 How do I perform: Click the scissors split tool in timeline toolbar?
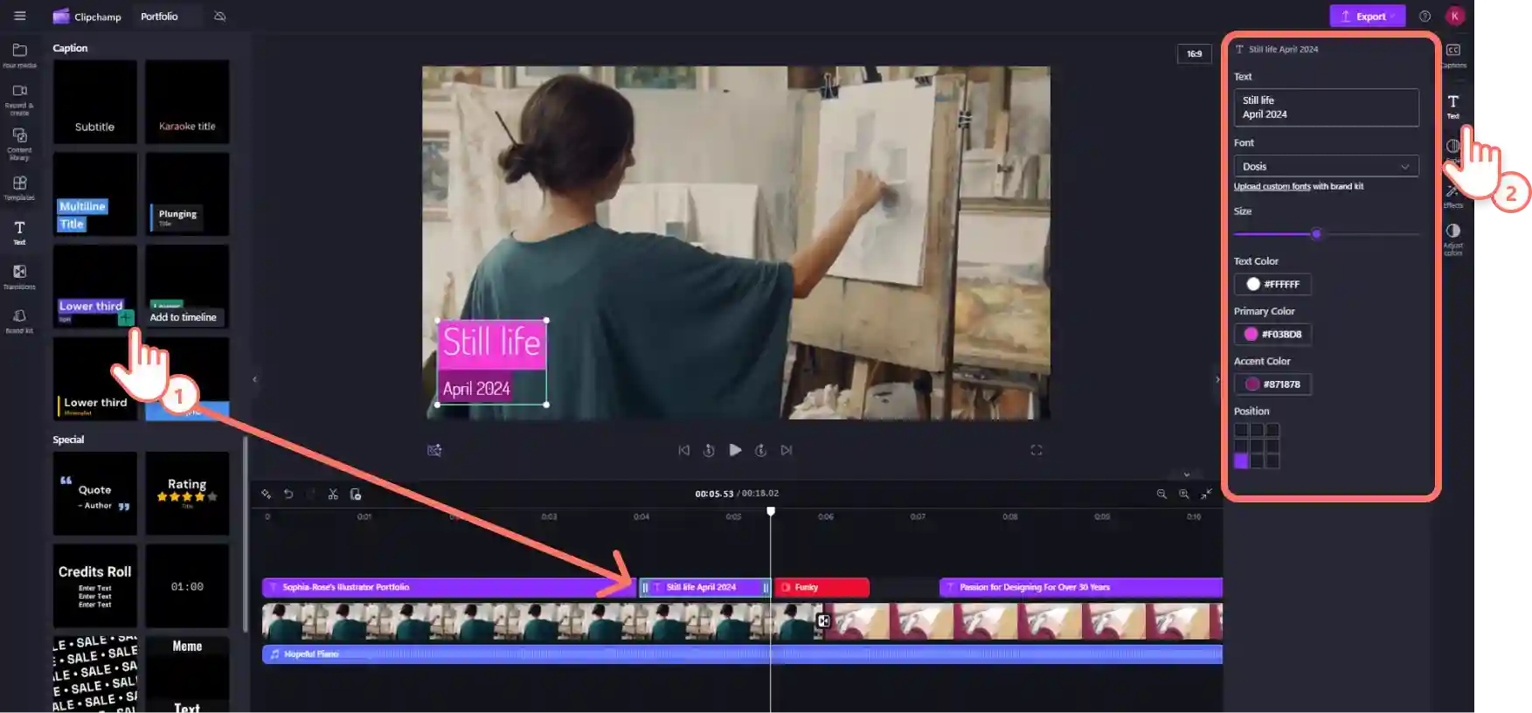pos(333,495)
